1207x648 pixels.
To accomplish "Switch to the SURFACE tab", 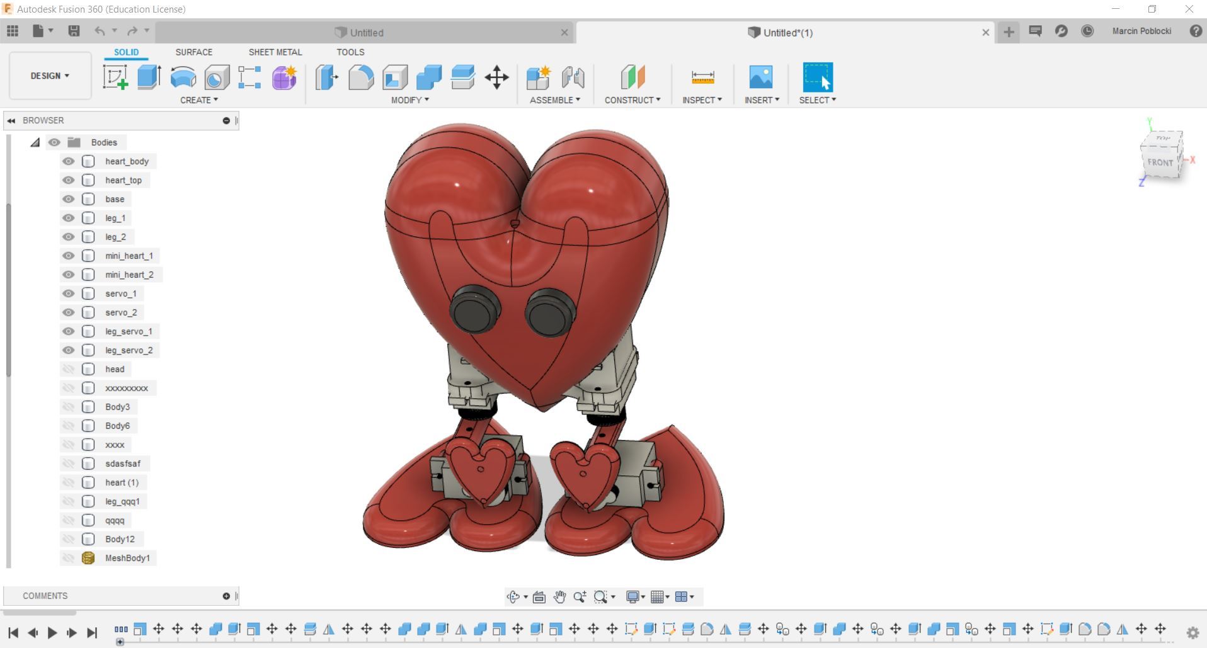I will coord(194,52).
